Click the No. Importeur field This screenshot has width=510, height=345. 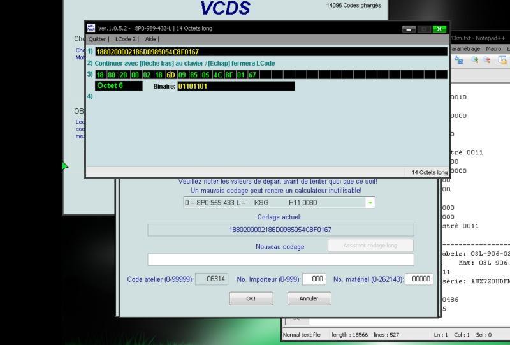coord(314,279)
